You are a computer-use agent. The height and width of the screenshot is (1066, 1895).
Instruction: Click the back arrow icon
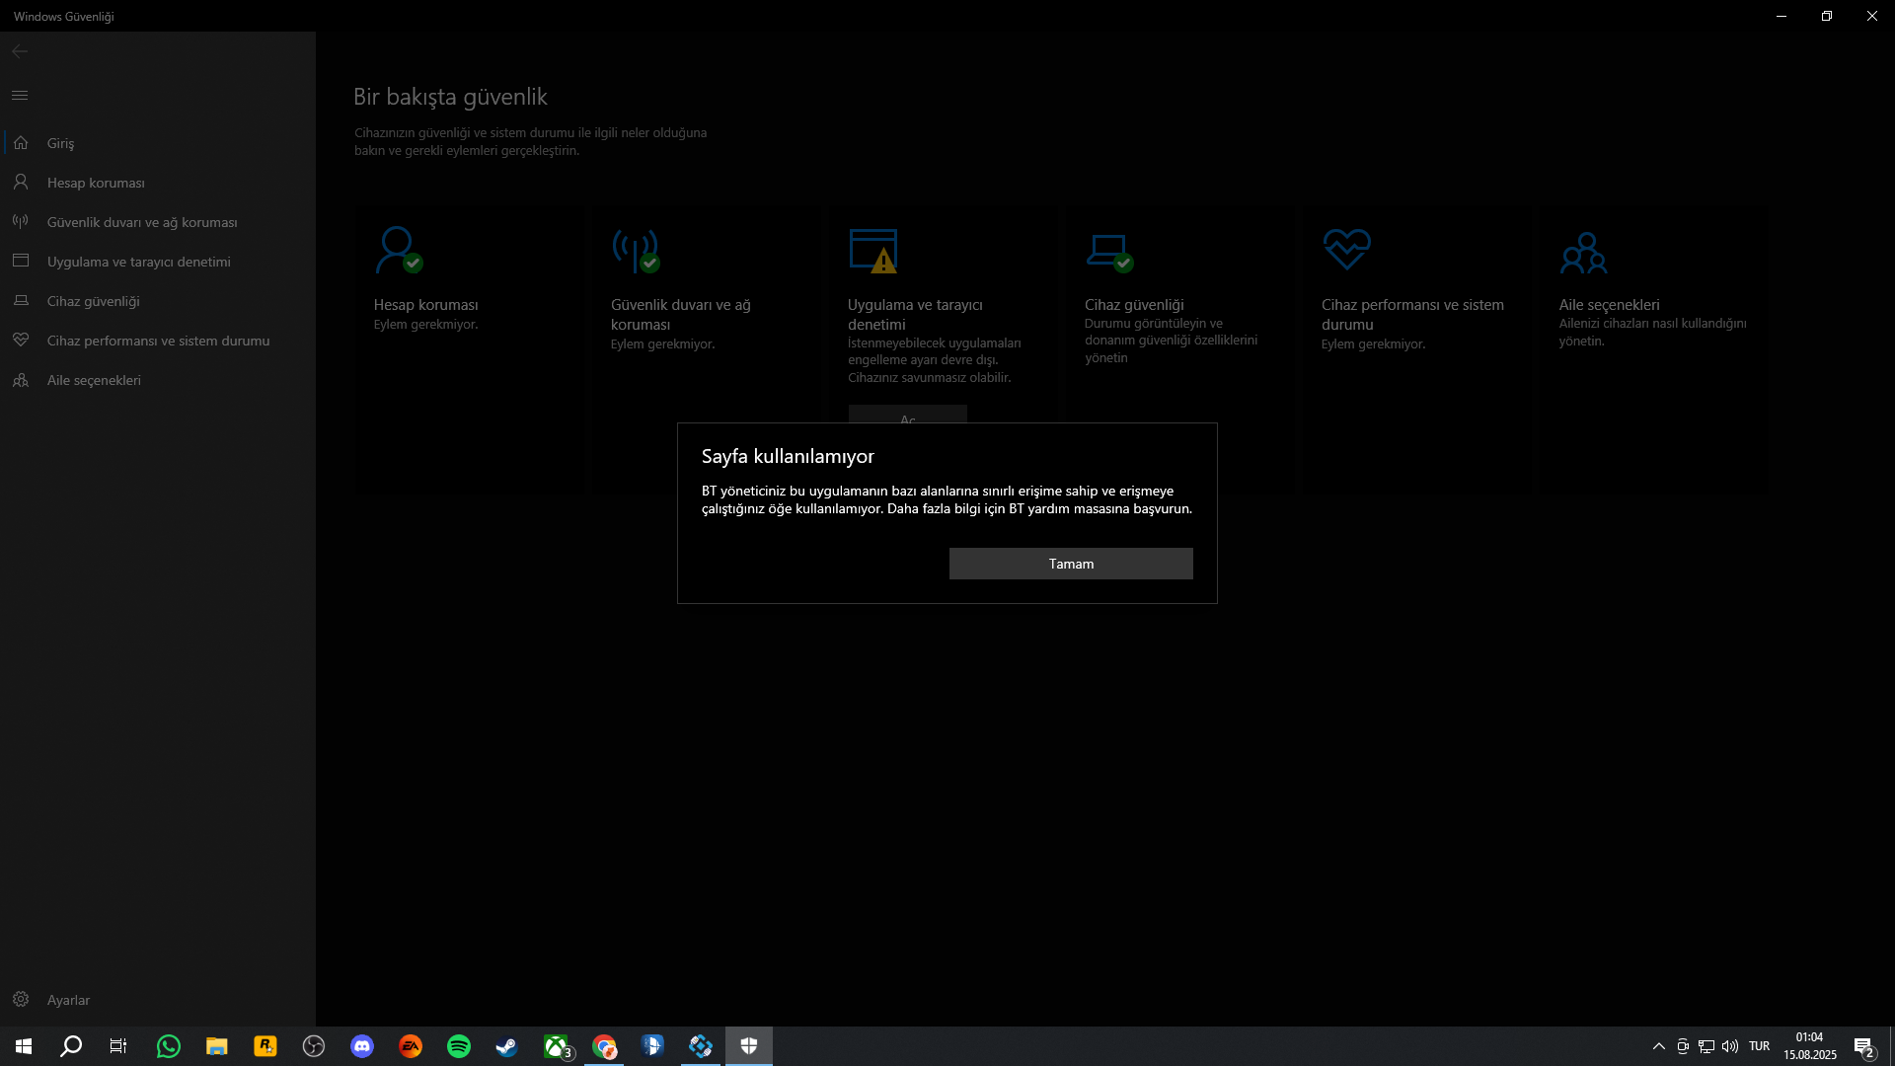pyautogui.click(x=20, y=51)
